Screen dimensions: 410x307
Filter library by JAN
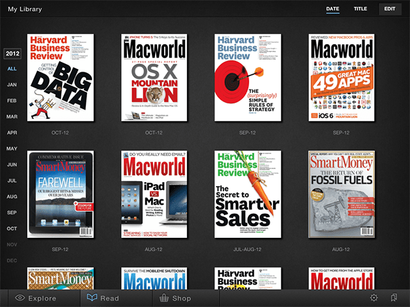coord(12,84)
